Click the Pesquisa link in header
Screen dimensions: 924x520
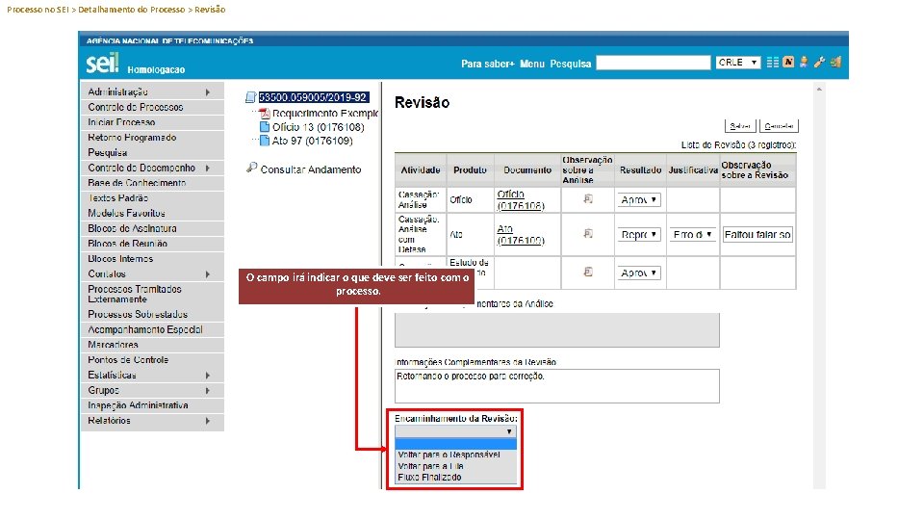571,64
